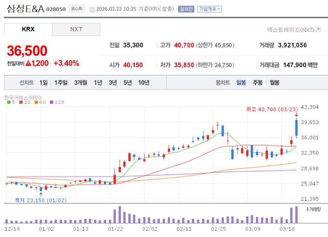This screenshot has height=237, width=328.
Task: Click the NXT help question mark icon
Action: pos(318,30)
